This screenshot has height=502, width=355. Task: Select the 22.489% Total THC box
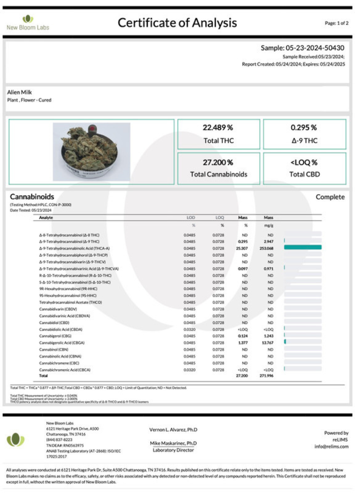[x=218, y=134]
